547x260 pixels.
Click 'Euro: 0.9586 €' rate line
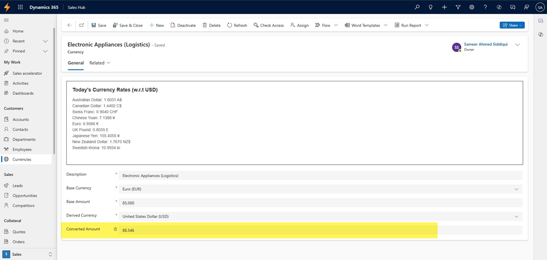pos(86,124)
